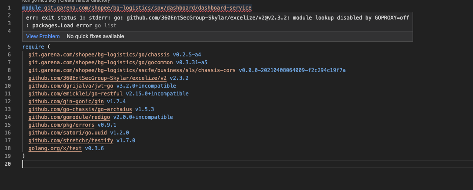This screenshot has width=473, height=190.
Task: Click the github.com/gin-gonic/gin link
Action: (66, 102)
